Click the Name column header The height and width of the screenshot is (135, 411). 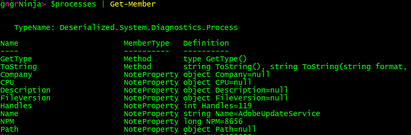(9, 43)
